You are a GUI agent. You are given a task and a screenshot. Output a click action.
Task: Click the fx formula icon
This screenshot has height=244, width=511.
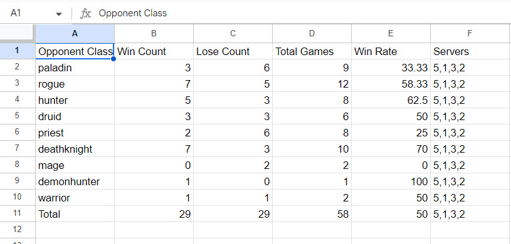(x=85, y=13)
